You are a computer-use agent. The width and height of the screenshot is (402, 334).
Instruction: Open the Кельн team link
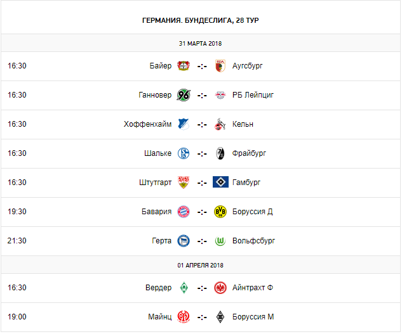(x=243, y=124)
